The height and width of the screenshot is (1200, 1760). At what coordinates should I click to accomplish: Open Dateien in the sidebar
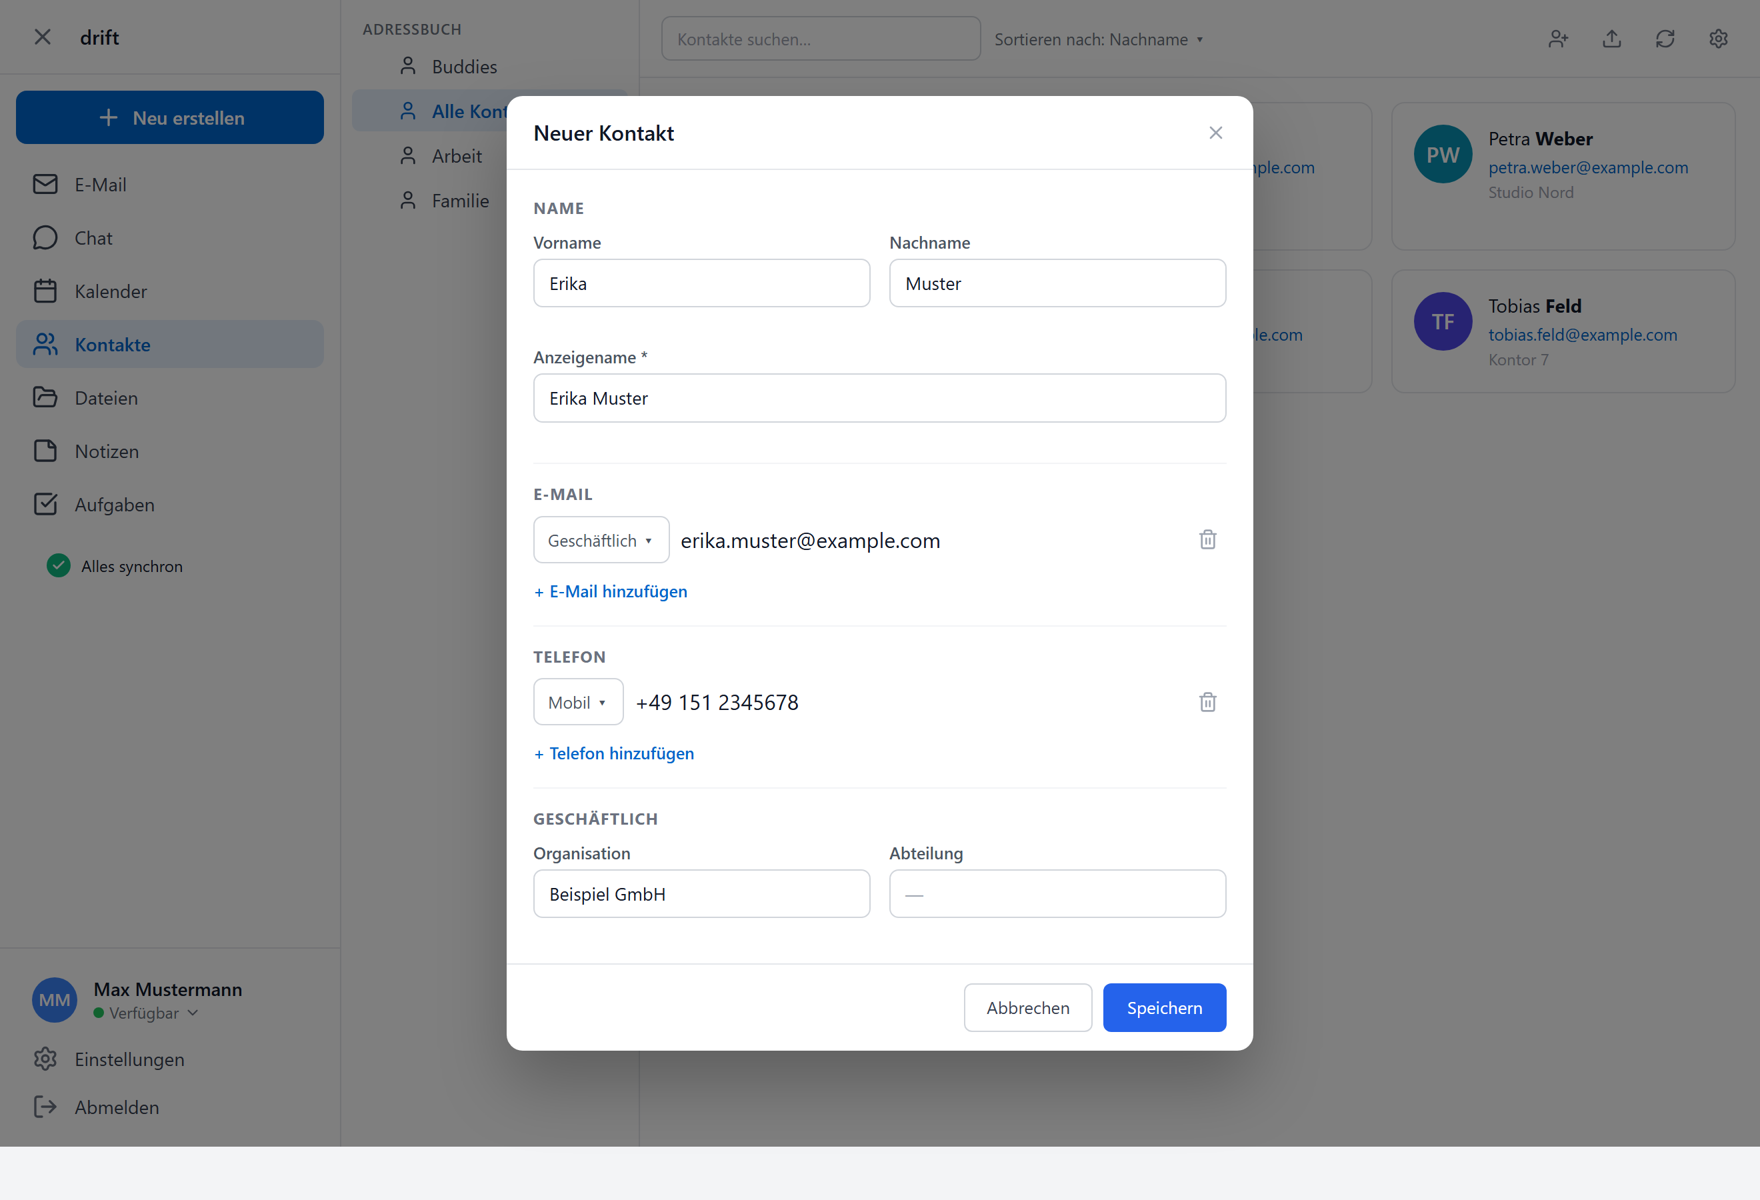(169, 397)
